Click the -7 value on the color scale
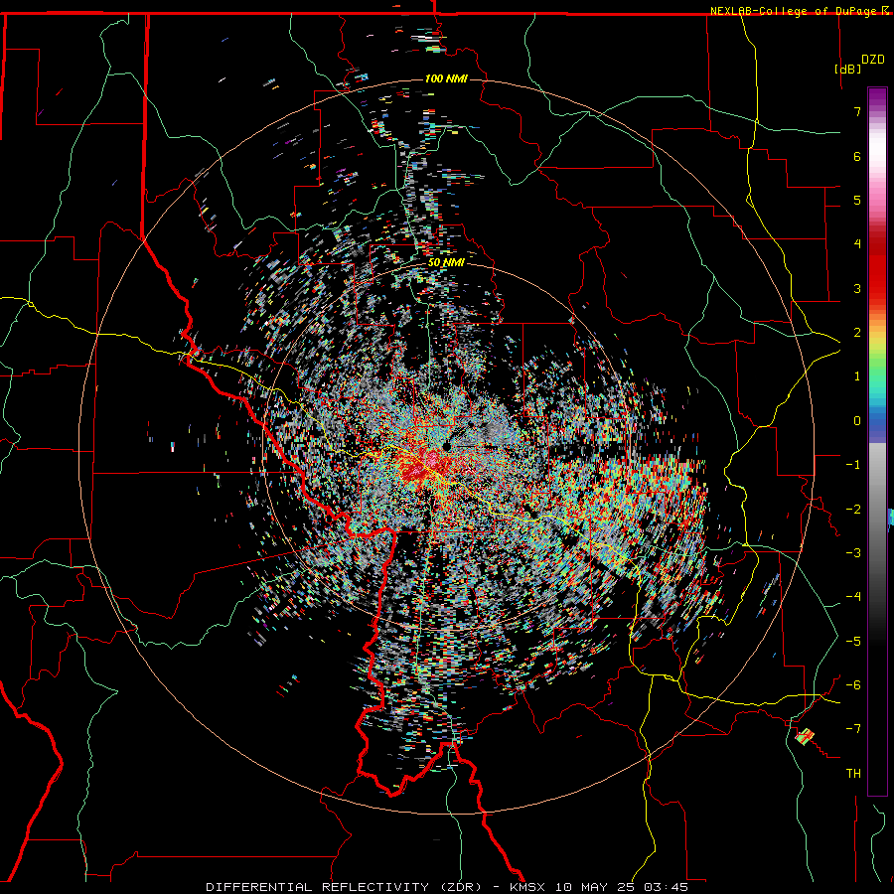 pyautogui.click(x=853, y=729)
